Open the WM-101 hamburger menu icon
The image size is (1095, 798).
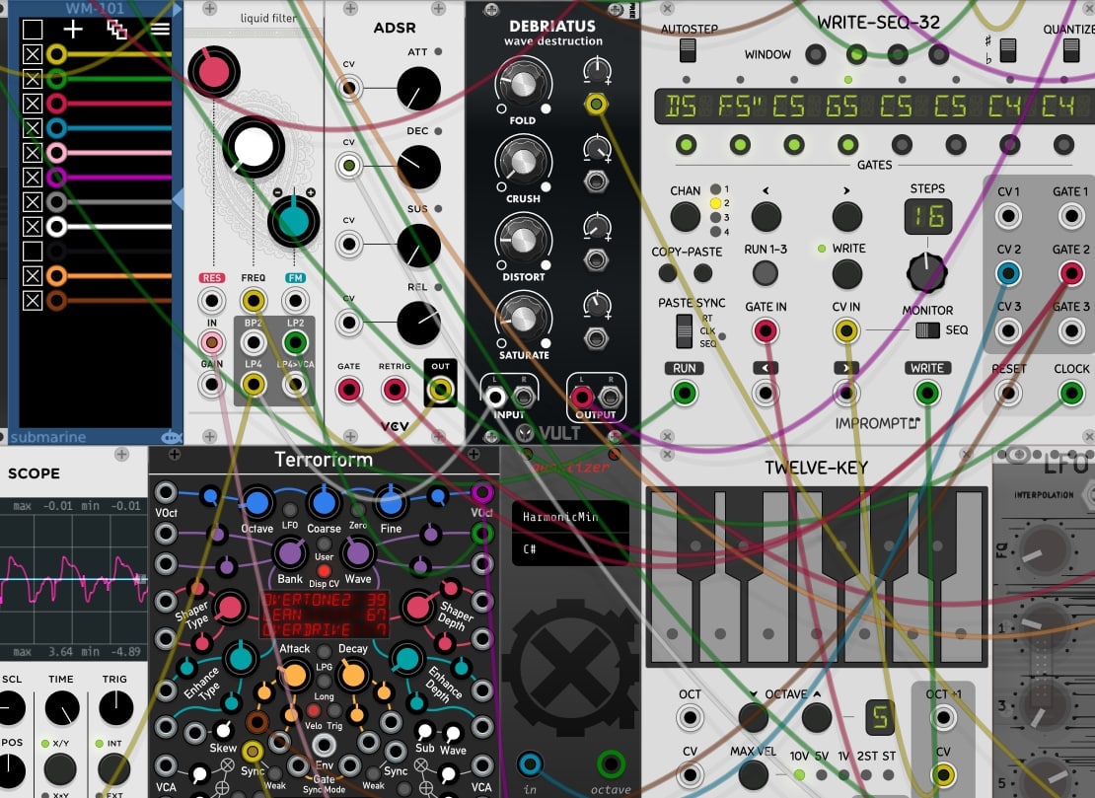coord(160,30)
